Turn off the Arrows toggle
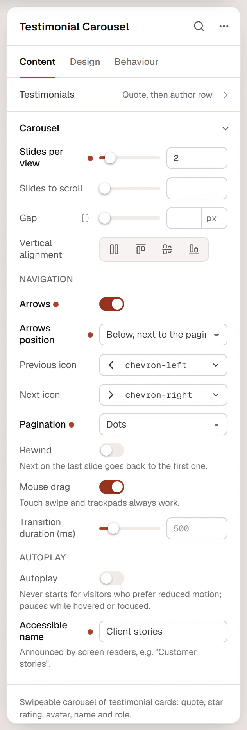Screen dimensions: 247x730 (x=112, y=304)
